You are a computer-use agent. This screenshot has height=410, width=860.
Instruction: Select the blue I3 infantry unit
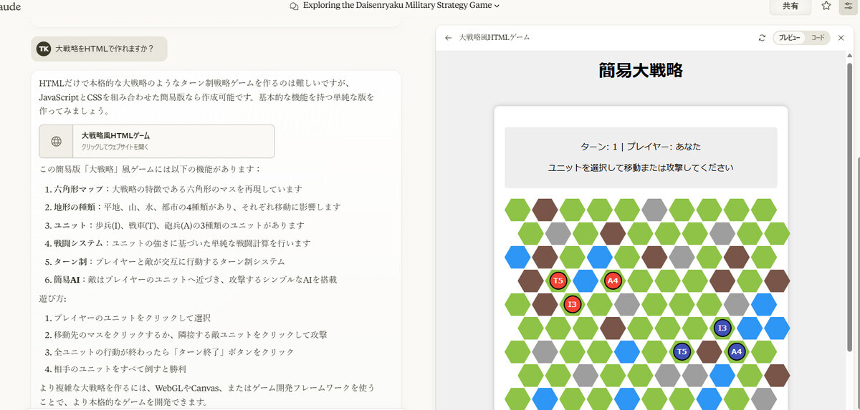(x=722, y=328)
